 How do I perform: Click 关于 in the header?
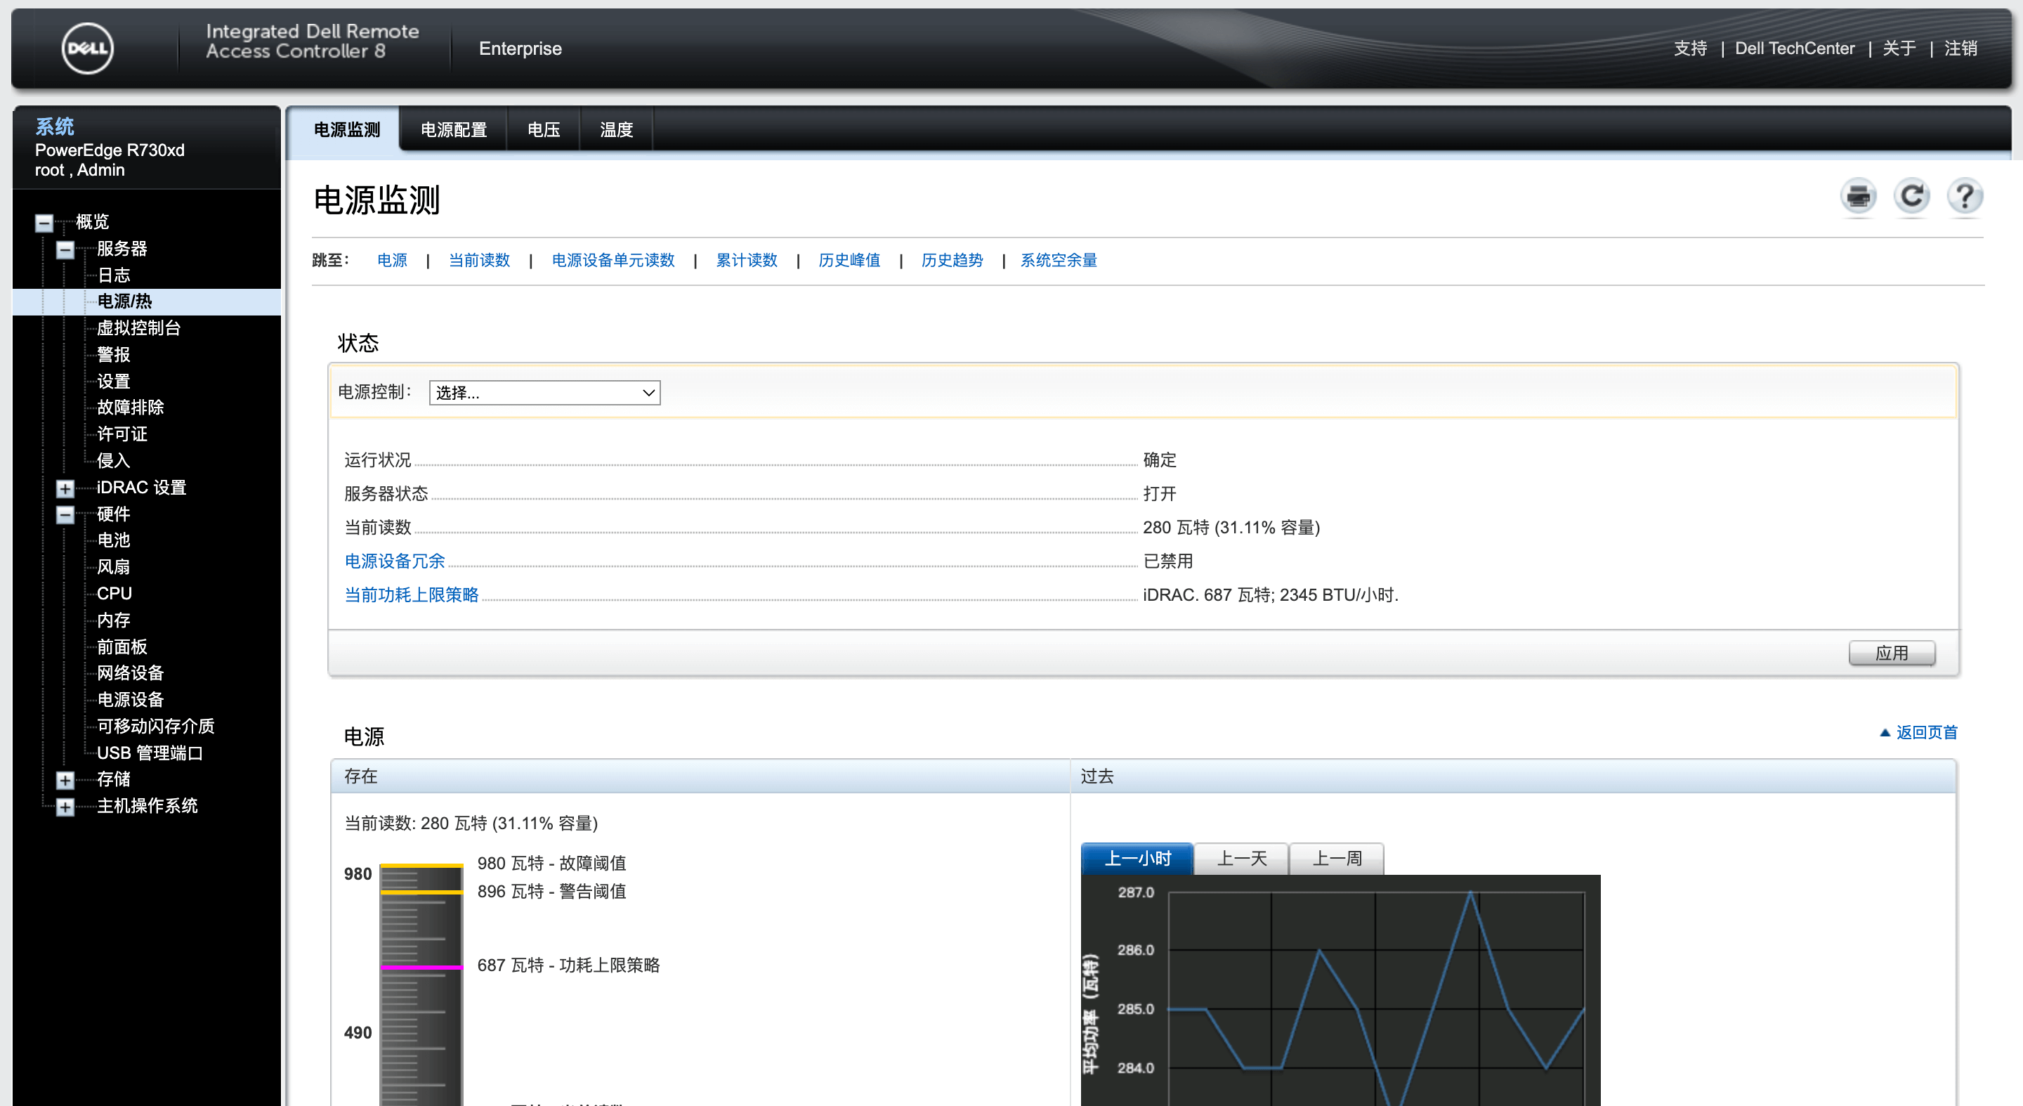point(1899,48)
